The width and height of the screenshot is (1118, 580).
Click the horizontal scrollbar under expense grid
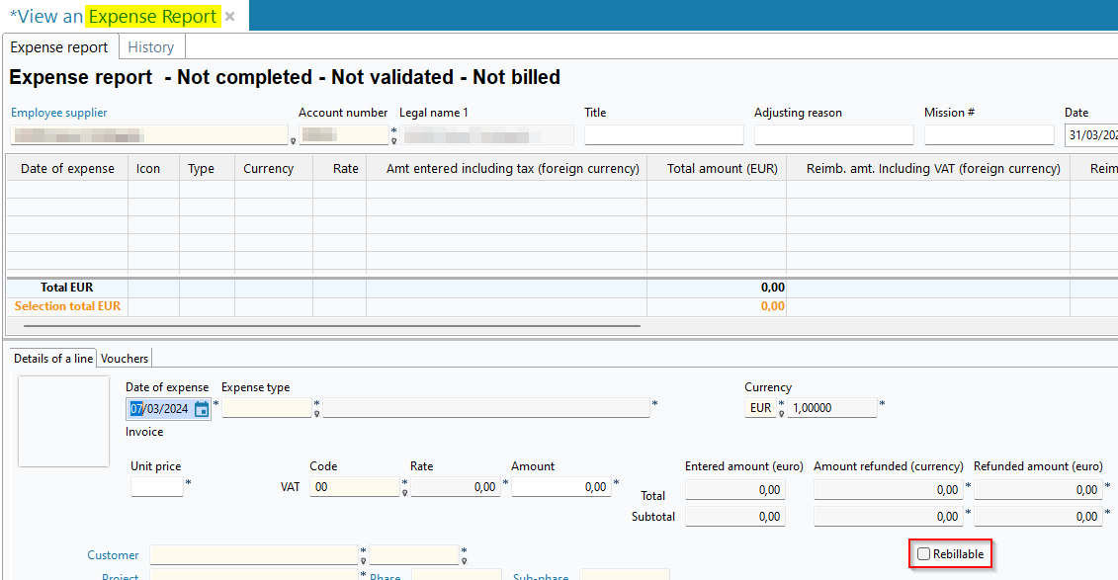tap(326, 325)
